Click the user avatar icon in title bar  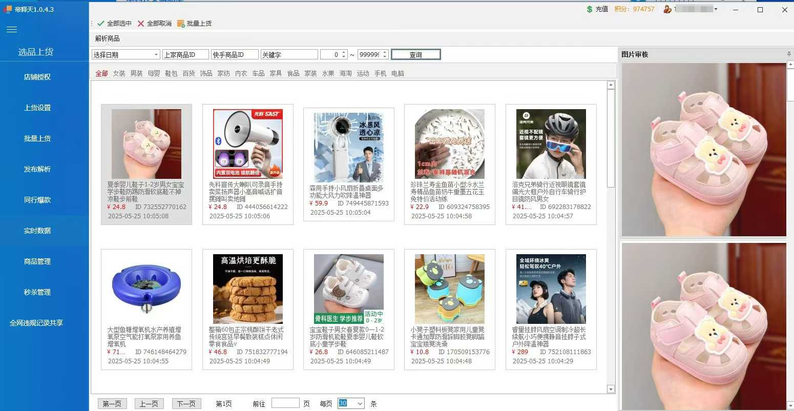(x=667, y=9)
